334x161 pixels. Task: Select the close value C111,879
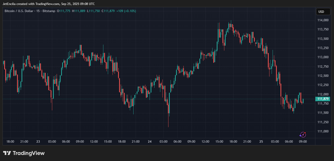point(108,11)
